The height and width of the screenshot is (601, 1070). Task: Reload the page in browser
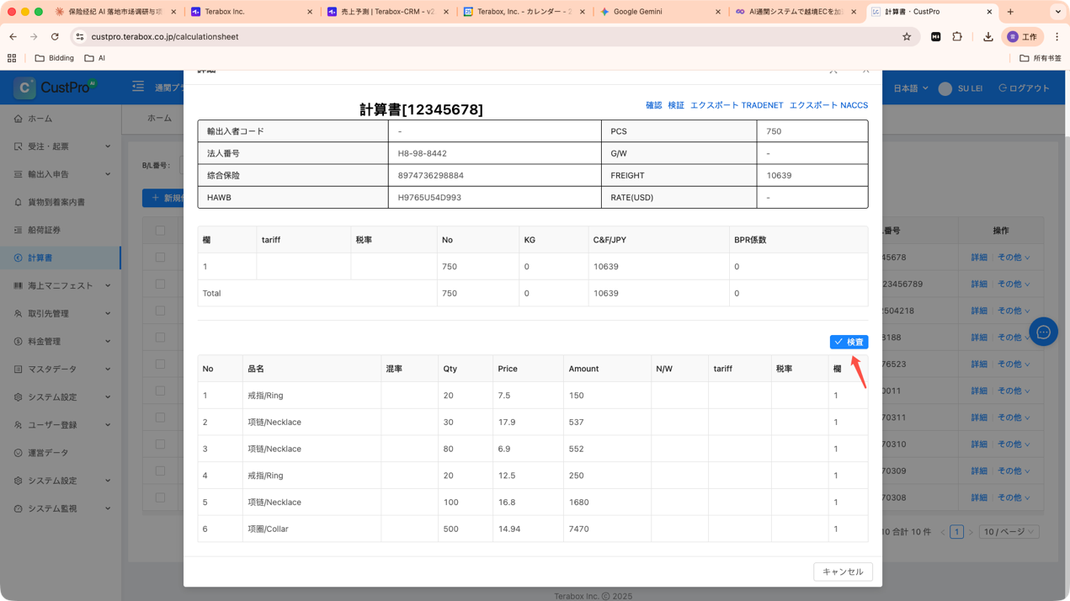[55, 37]
